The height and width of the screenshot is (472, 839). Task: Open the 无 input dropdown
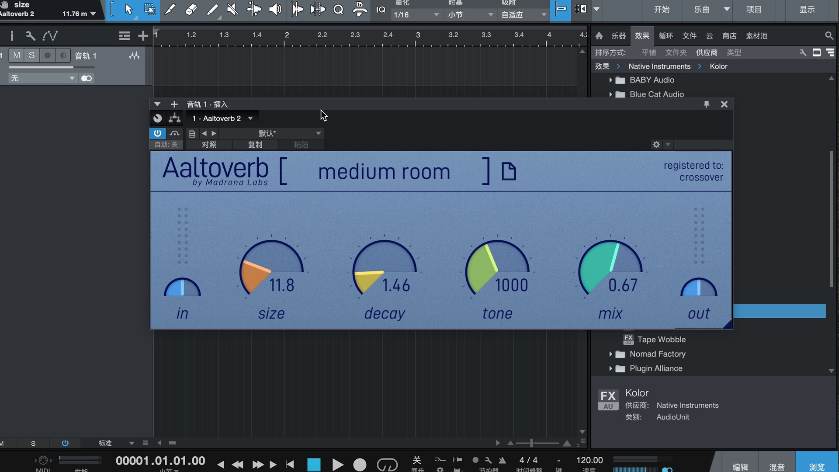point(42,78)
